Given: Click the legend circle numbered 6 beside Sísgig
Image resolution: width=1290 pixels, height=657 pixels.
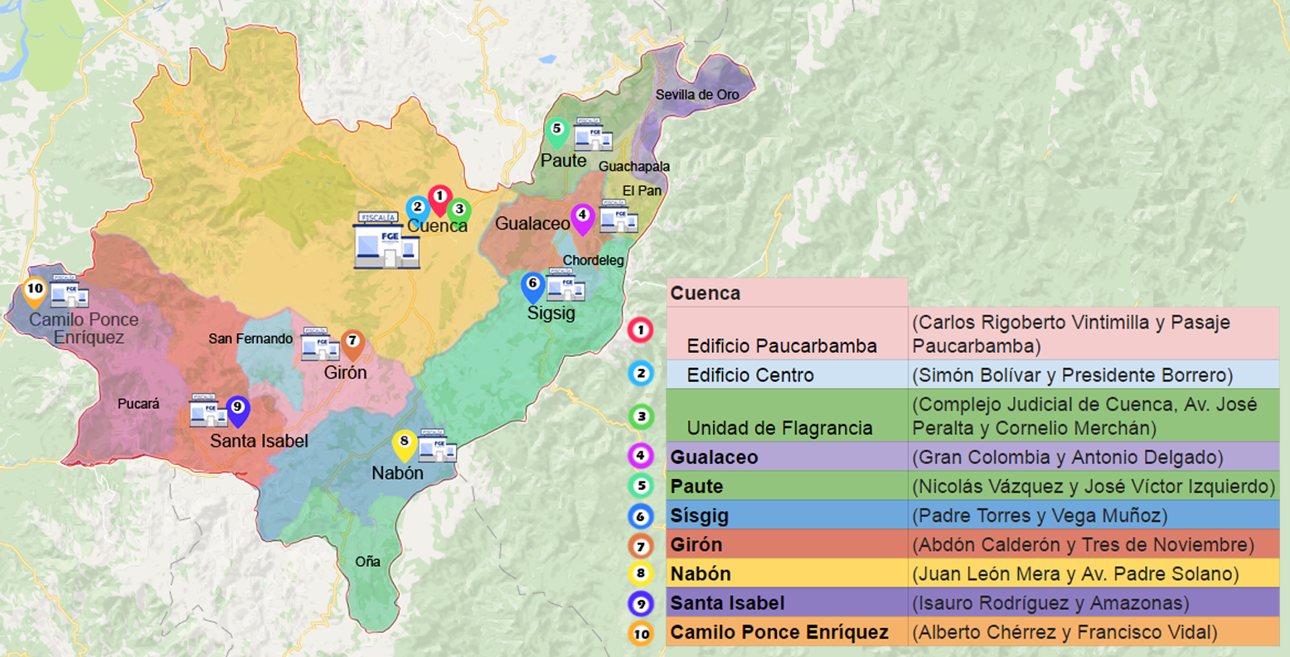Looking at the screenshot, I should pyautogui.click(x=641, y=516).
